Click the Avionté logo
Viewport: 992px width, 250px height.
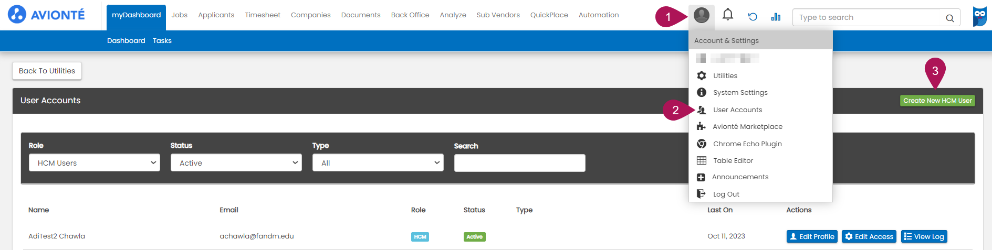coord(46,15)
